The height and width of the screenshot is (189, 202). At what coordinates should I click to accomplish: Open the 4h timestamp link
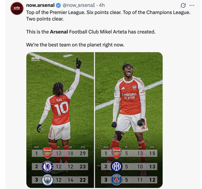[102, 5]
